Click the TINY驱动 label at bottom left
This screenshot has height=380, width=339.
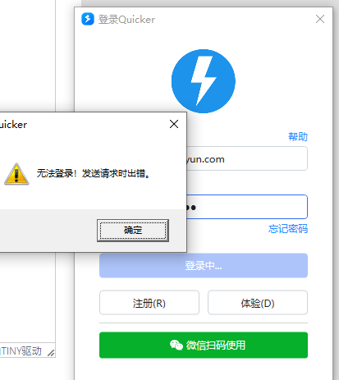pos(21,351)
